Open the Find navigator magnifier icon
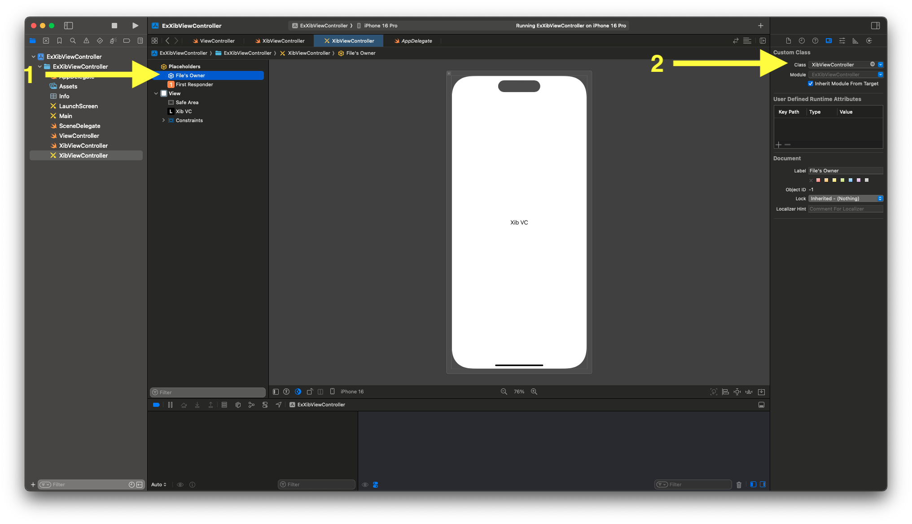Image resolution: width=912 pixels, height=524 pixels. [73, 41]
